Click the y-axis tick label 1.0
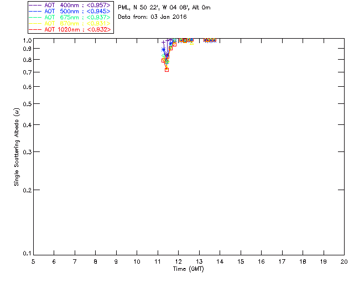The image size is (354, 283). tap(27, 40)
